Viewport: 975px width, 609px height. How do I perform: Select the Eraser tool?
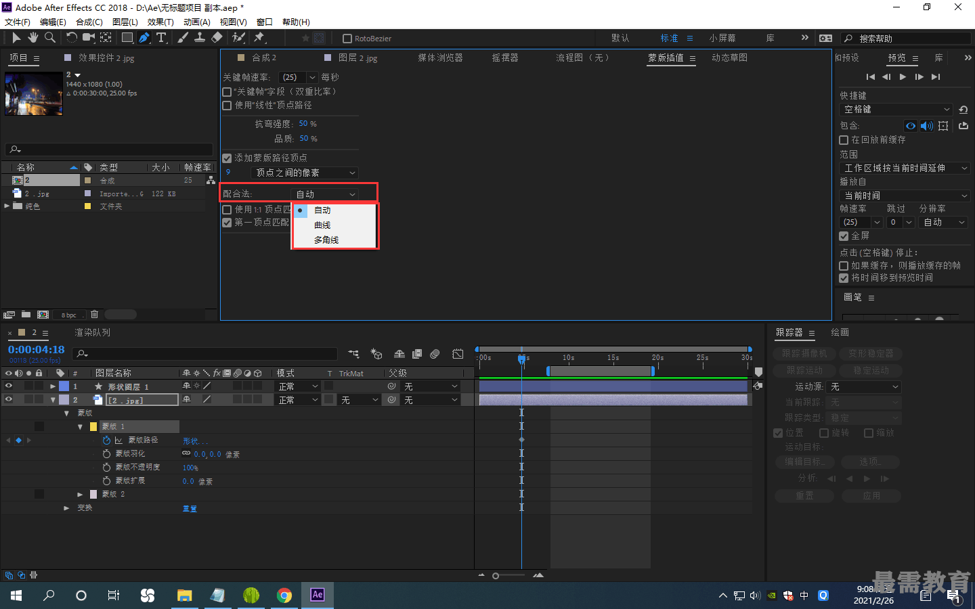pos(217,38)
